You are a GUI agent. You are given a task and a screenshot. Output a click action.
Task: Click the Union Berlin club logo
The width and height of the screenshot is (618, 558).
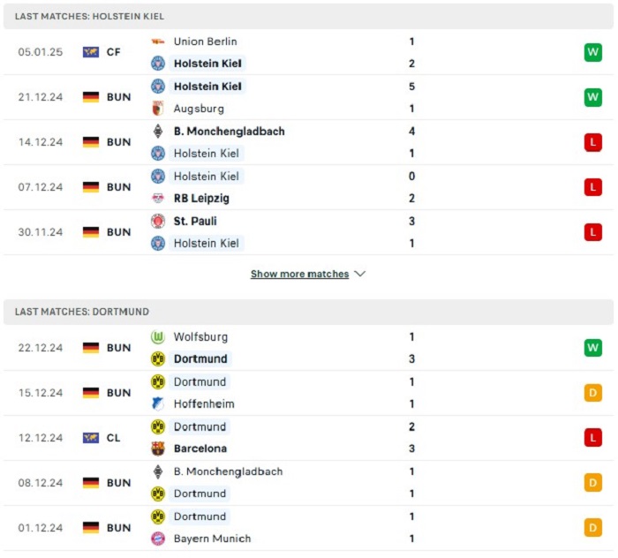(158, 41)
